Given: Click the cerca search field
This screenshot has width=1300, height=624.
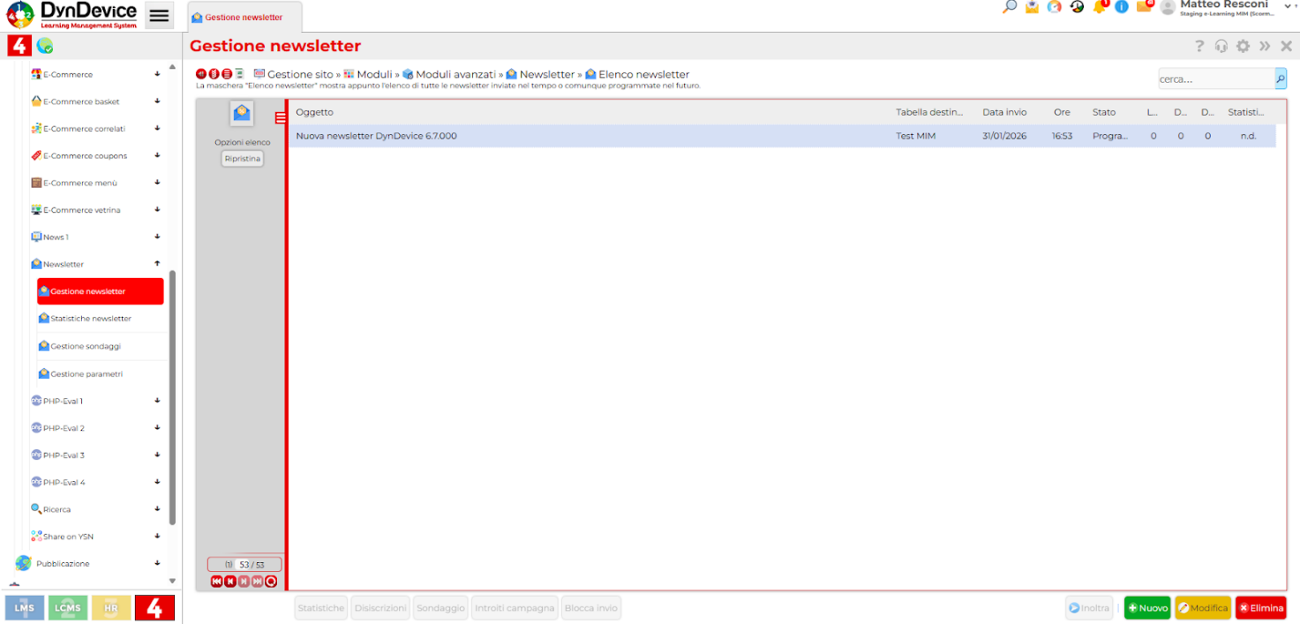Looking at the screenshot, I should 1215,79.
